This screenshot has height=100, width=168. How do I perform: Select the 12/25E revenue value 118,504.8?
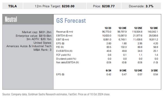(137, 32)
